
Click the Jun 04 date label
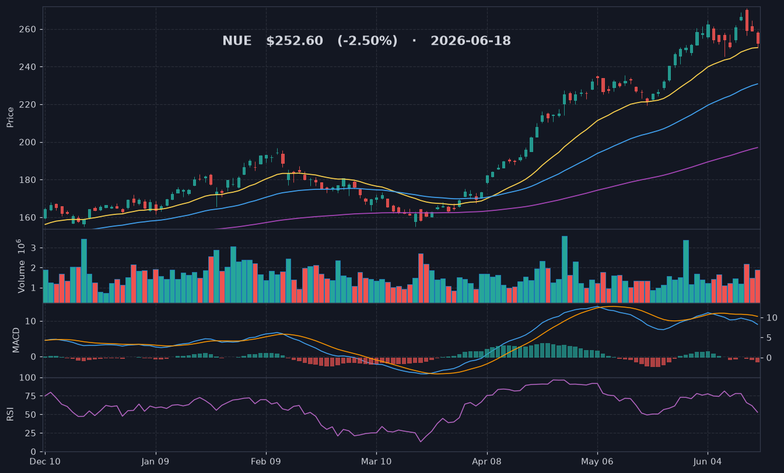tap(708, 461)
